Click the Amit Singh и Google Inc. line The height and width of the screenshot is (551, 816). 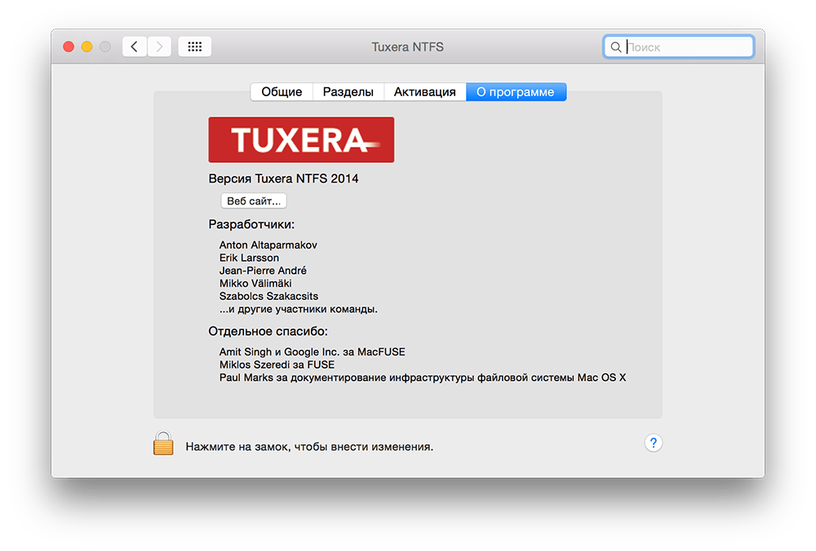[313, 352]
